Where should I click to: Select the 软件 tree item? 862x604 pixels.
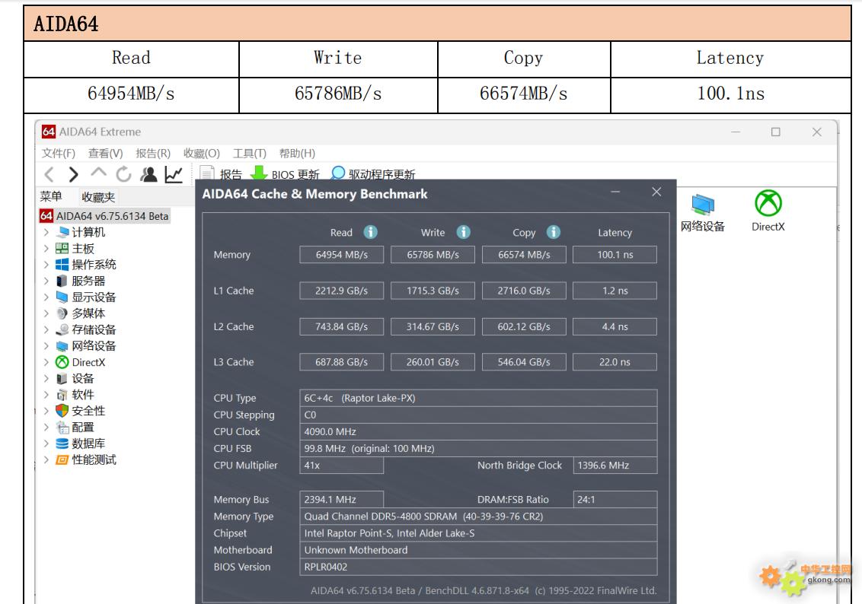(x=83, y=395)
